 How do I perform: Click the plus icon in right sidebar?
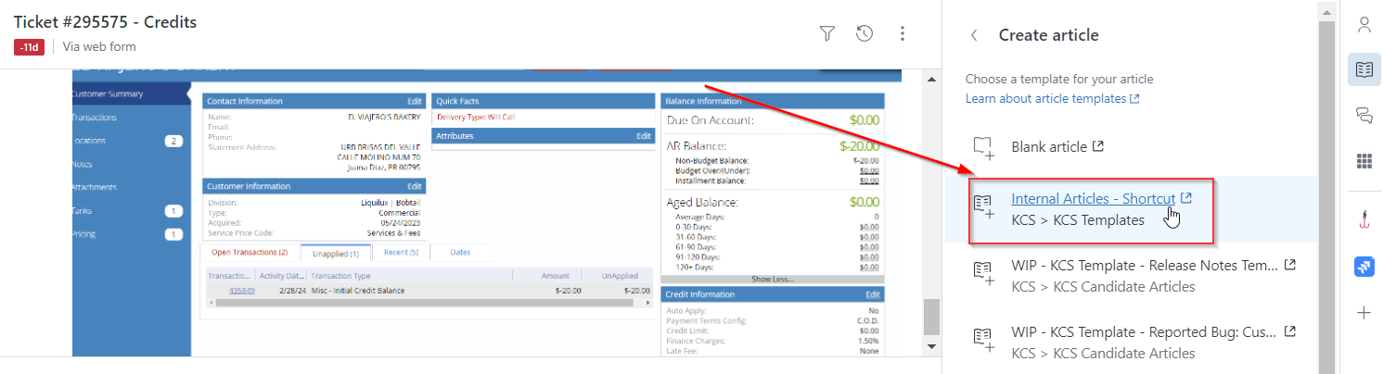[x=1364, y=313]
